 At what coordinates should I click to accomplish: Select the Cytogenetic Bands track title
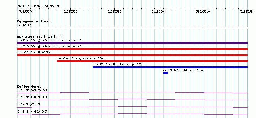click(x=34, y=21)
